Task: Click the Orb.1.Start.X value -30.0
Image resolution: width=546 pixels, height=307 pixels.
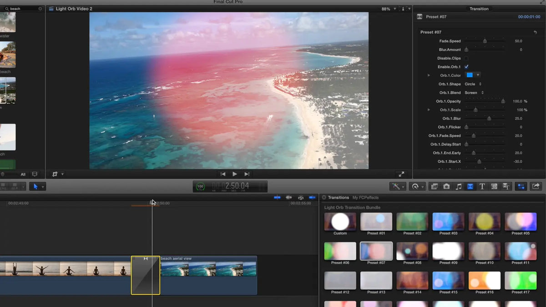Action: [x=518, y=162]
